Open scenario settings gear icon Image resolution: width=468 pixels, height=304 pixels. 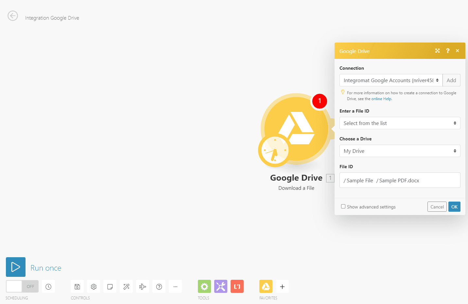coord(94,287)
